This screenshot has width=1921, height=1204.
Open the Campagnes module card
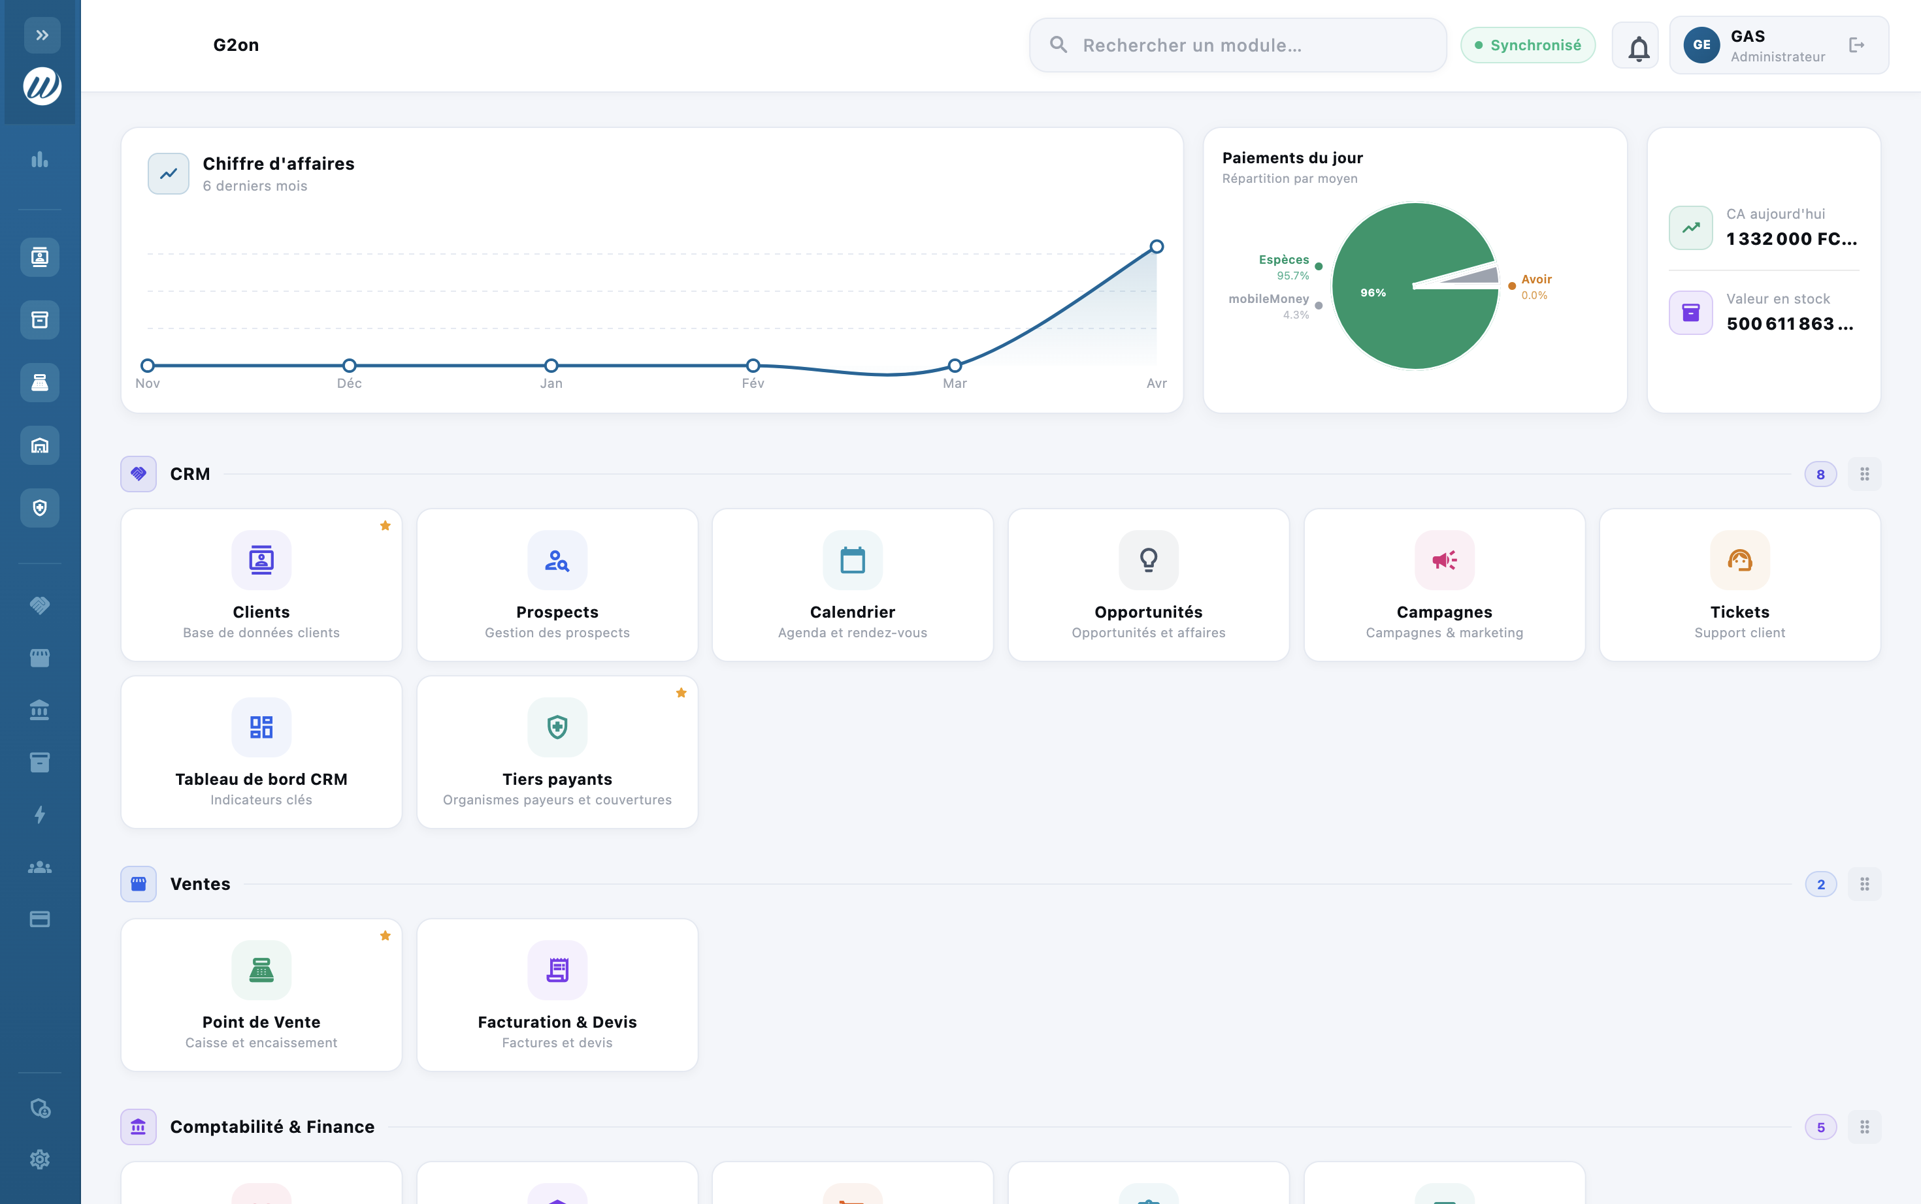click(x=1445, y=585)
